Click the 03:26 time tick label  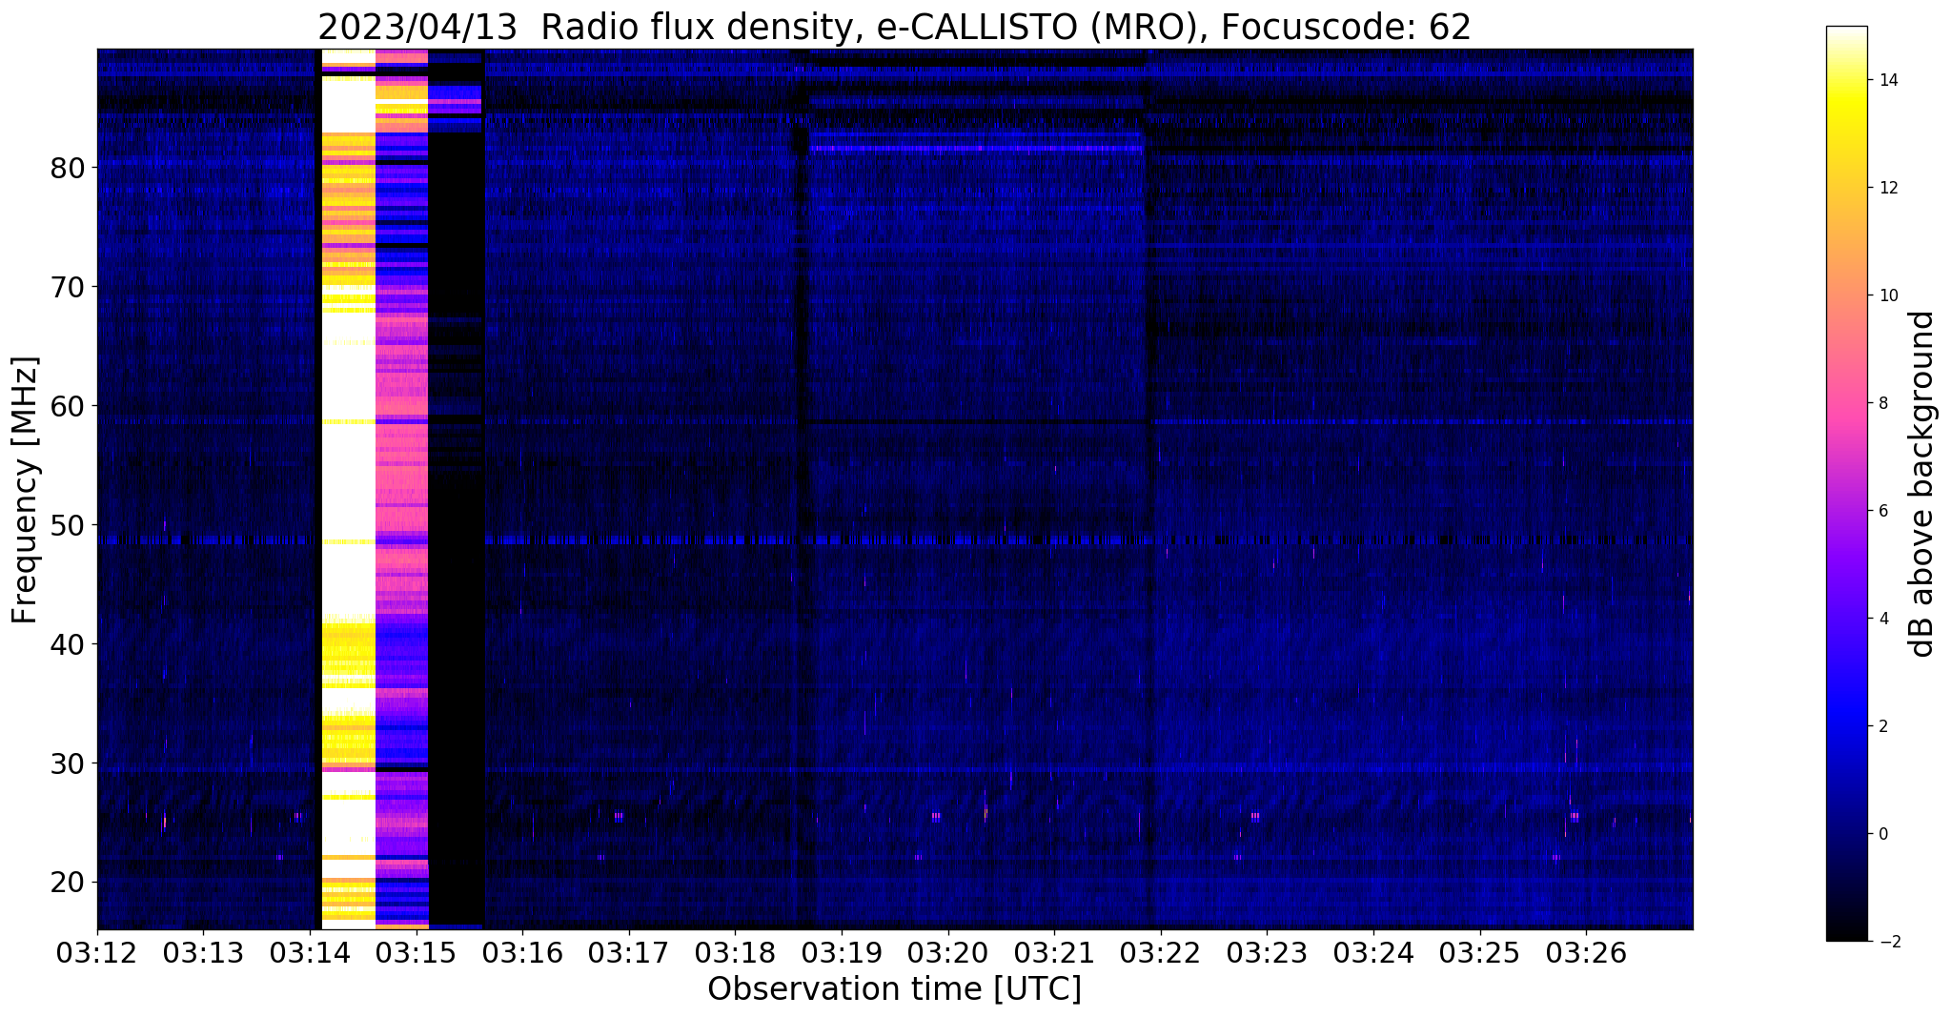point(1587,953)
